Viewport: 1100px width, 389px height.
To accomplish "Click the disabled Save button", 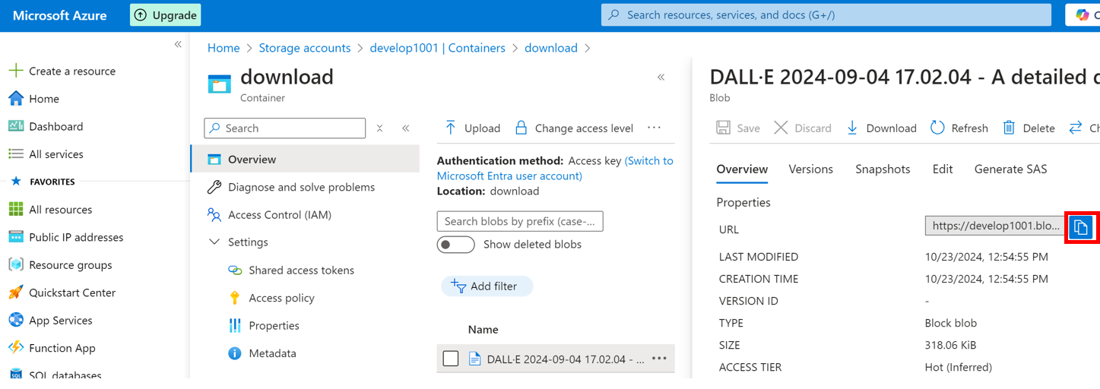I will point(737,128).
